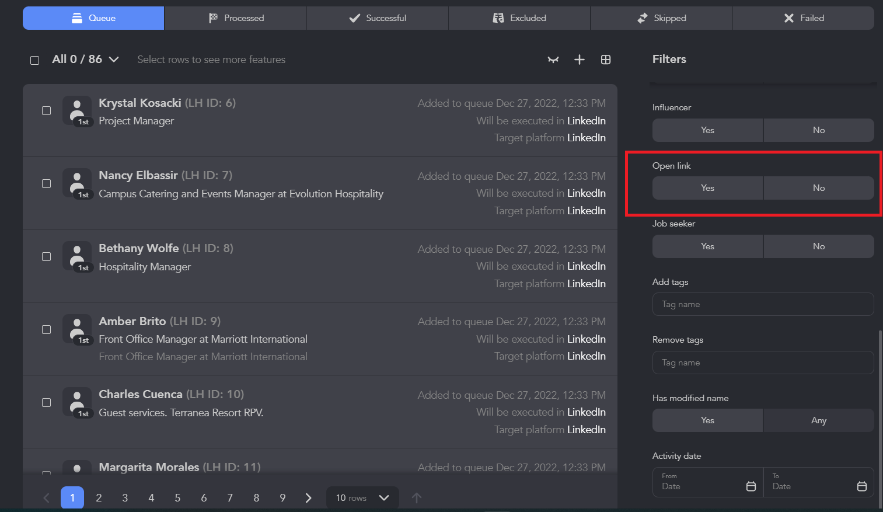Switch to the Processed tab
This screenshot has height=512, width=883.
(x=236, y=18)
